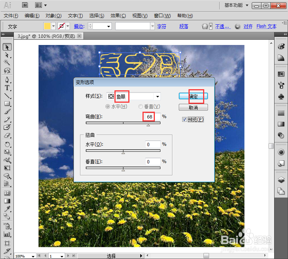Select the Pen tool
Image resolution: width=288 pixels, height=259 pixels.
click(x=7, y=80)
